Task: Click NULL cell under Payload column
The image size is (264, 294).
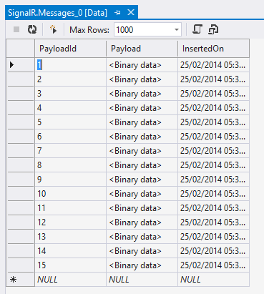Action: (142, 280)
